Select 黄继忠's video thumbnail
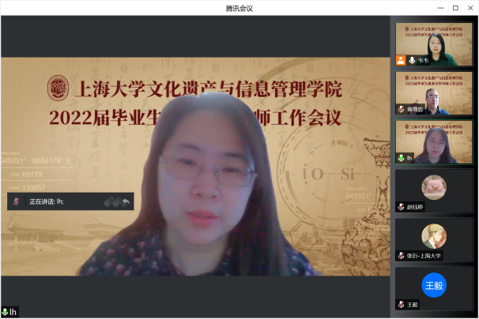The width and height of the screenshot is (479, 319). click(434, 93)
